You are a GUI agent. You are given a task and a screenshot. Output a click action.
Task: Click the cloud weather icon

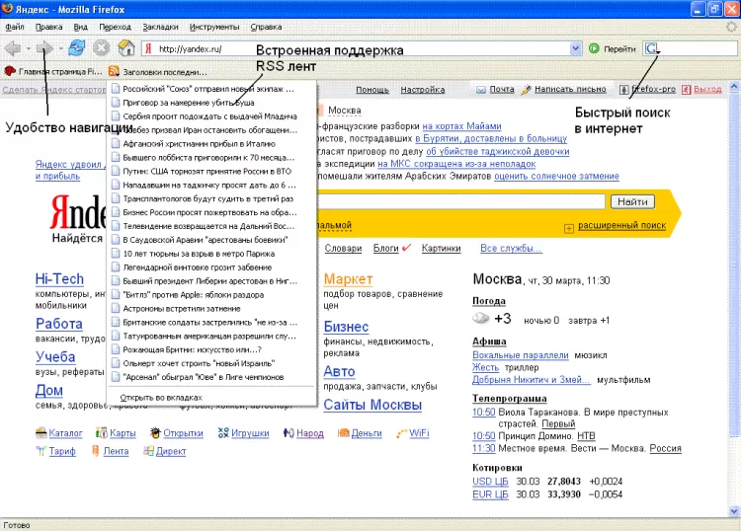click(480, 318)
